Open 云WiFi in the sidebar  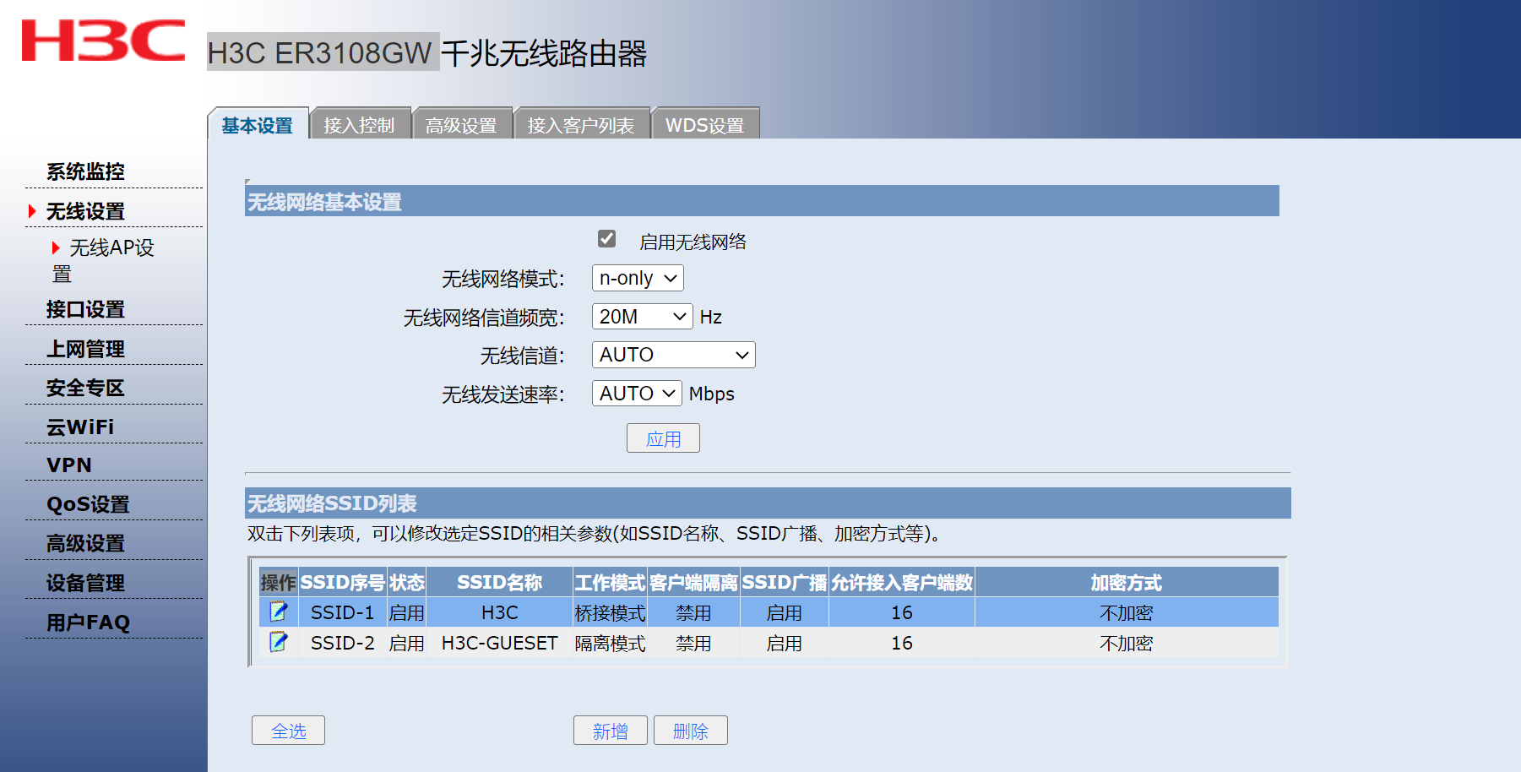80,427
